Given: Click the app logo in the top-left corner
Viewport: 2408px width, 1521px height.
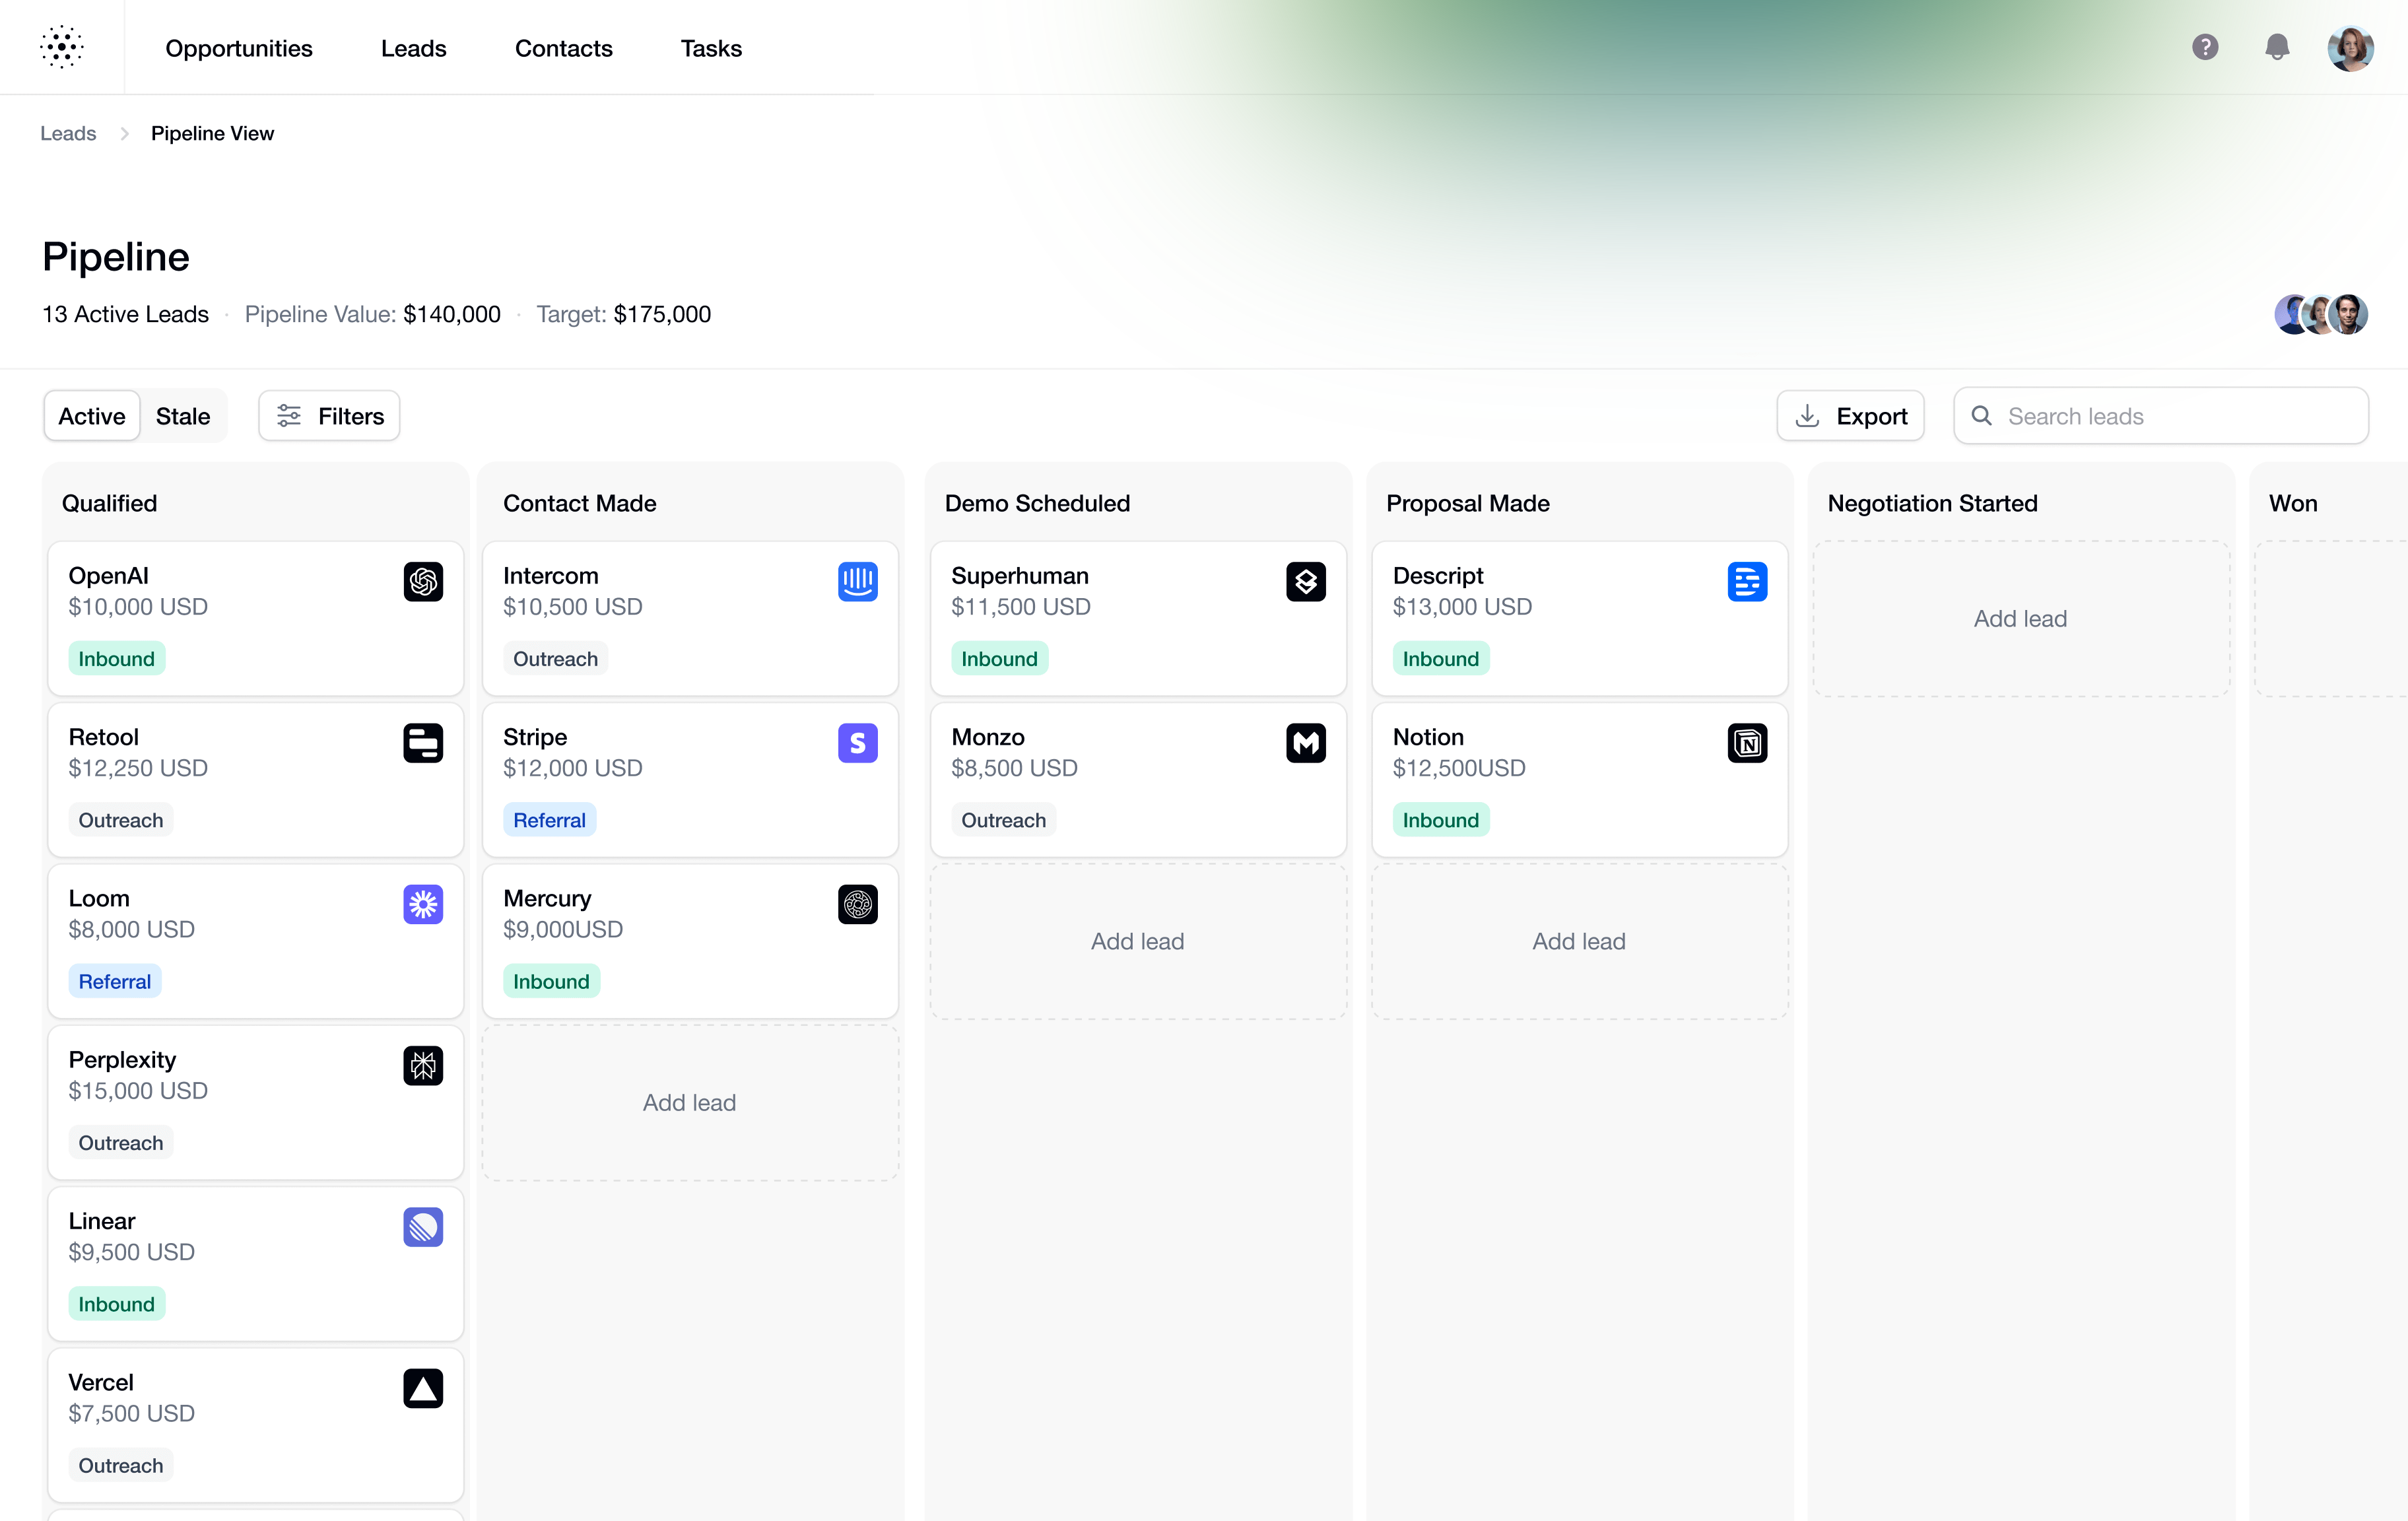Looking at the screenshot, I should (62, 47).
